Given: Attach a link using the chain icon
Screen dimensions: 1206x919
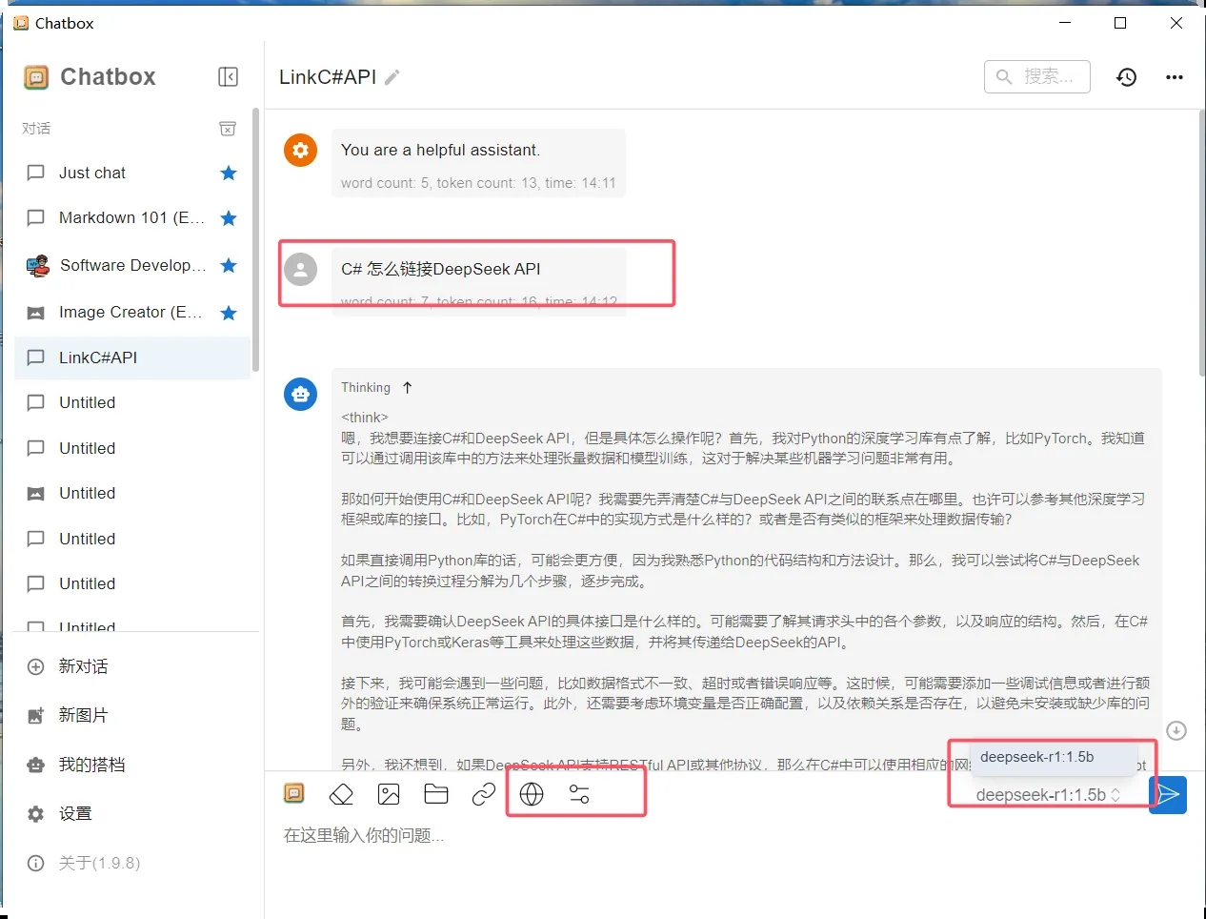Looking at the screenshot, I should (x=484, y=794).
